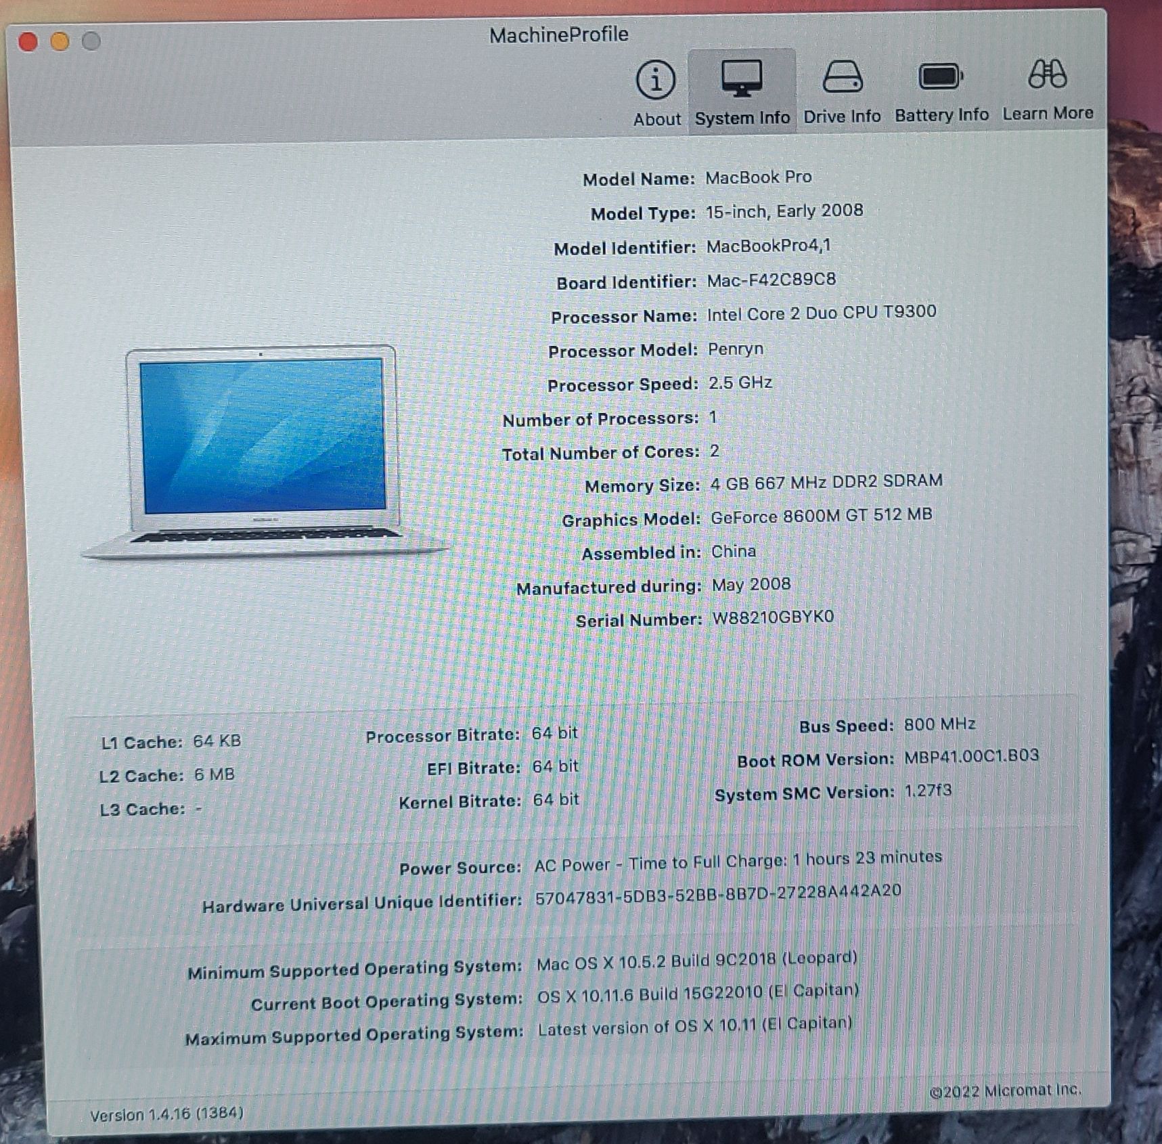Open the About info icon
Viewport: 1162px width, 1144px height.
pyautogui.click(x=656, y=81)
